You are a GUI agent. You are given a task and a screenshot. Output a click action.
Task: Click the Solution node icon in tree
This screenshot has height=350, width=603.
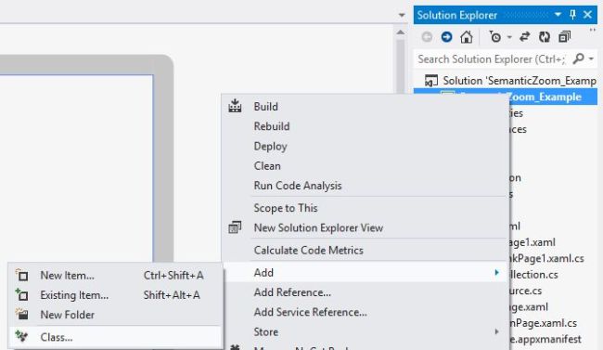pyautogui.click(x=431, y=81)
